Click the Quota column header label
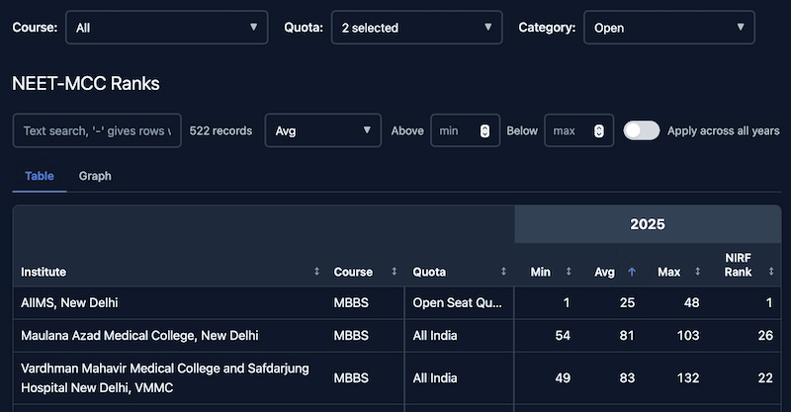The width and height of the screenshot is (791, 412). tap(429, 272)
